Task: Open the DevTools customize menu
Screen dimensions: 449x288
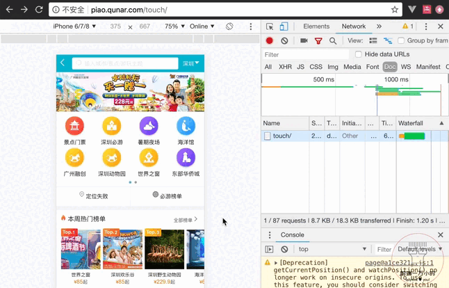Action: pyautogui.click(x=426, y=26)
